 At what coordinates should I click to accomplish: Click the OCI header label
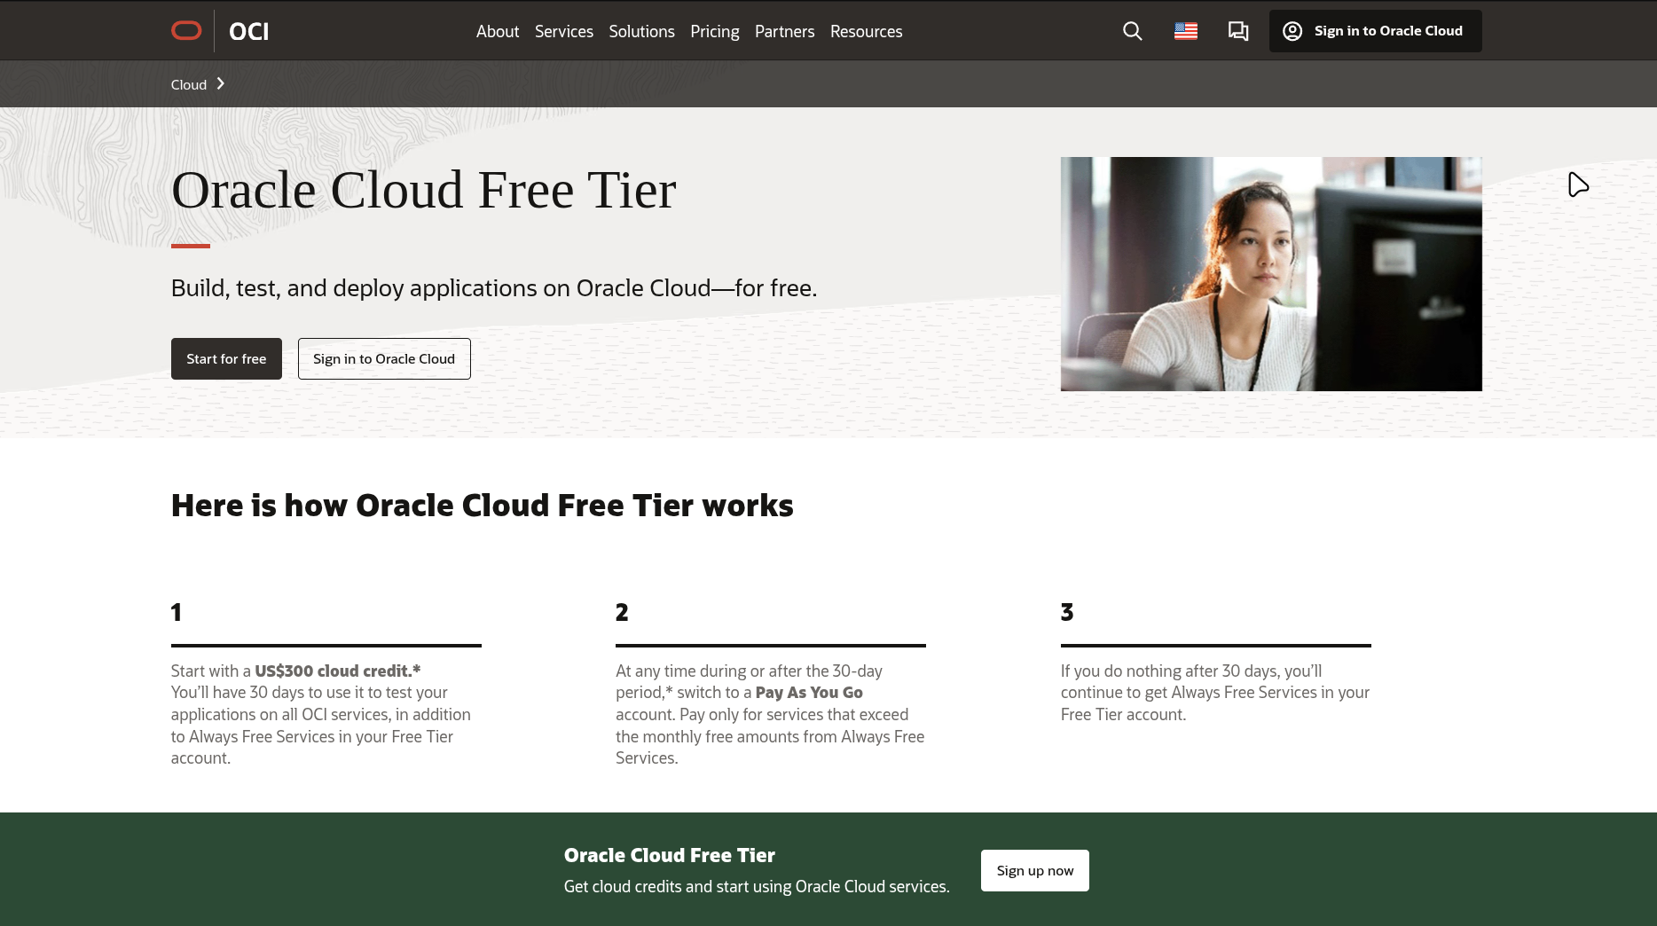tap(248, 31)
